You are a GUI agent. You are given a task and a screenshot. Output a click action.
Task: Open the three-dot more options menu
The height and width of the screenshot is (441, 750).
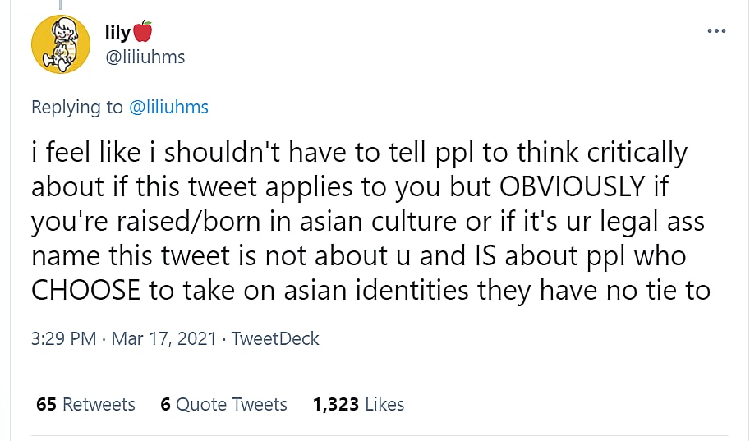716,31
